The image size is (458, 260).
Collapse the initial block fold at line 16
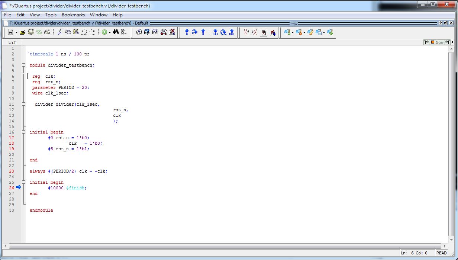pyautogui.click(x=23, y=132)
